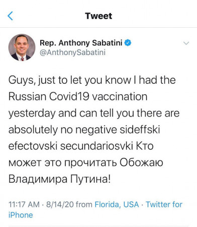Image resolution: width=197 pixels, height=227 pixels.
Task: Tap the efectovski secundariosvki text
Action: point(70,146)
